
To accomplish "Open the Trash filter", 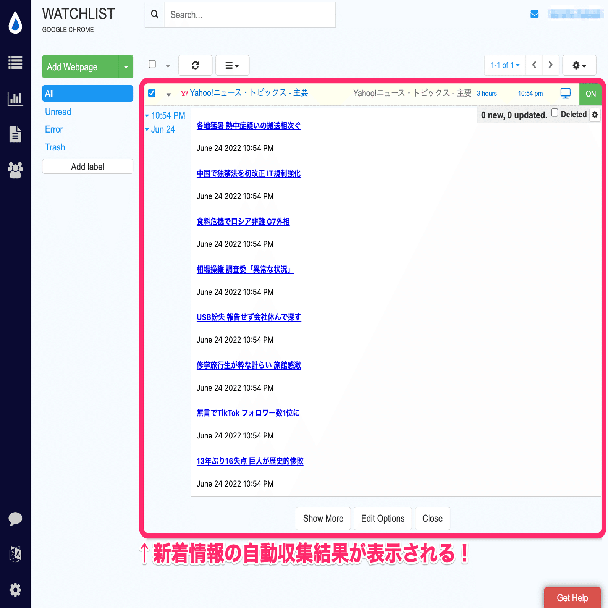I will pos(55,147).
